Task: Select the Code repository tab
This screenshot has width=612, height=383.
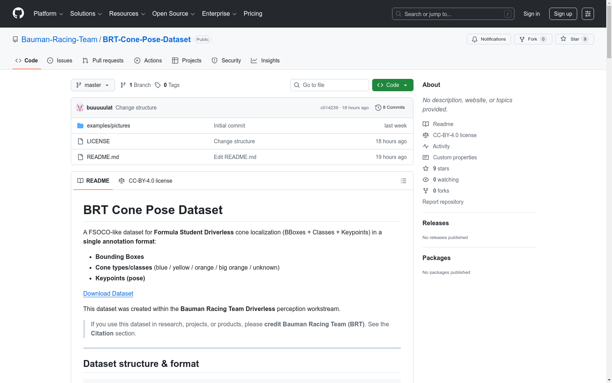Action: [27, 61]
